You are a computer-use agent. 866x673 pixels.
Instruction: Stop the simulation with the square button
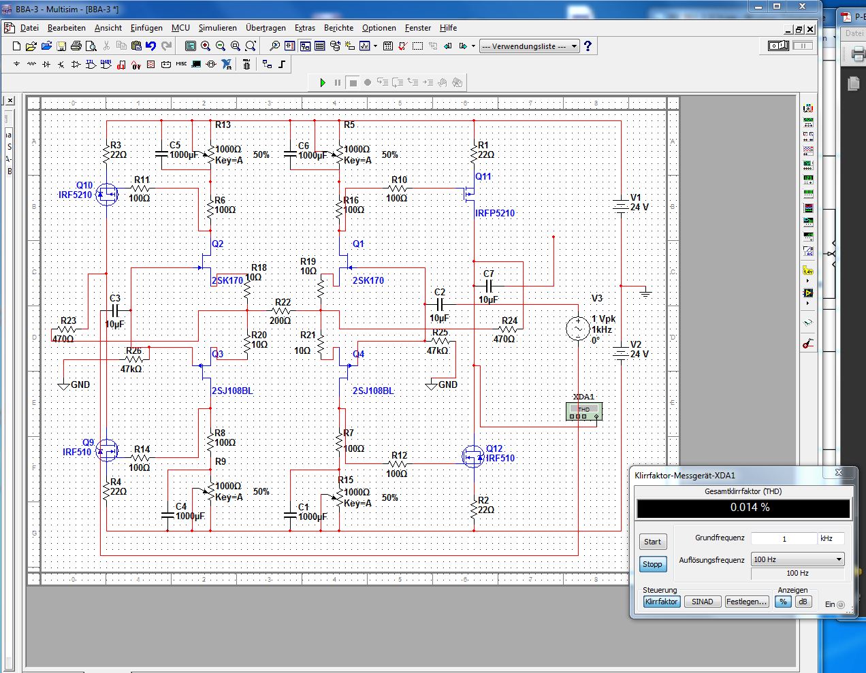point(353,82)
